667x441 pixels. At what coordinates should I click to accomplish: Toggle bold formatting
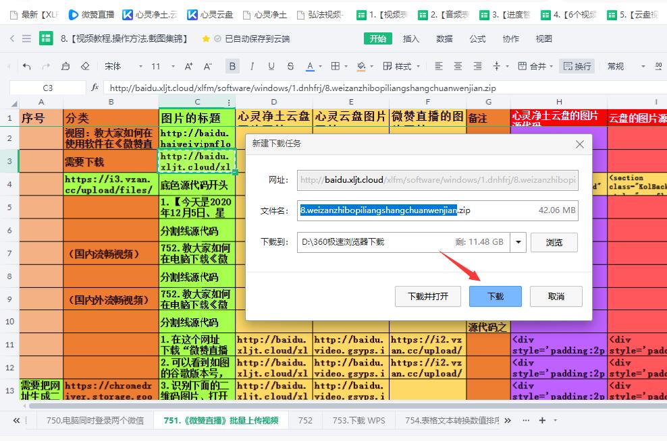click(x=232, y=66)
